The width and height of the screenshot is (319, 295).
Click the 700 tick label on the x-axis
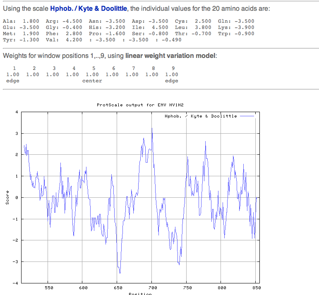tap(152, 287)
